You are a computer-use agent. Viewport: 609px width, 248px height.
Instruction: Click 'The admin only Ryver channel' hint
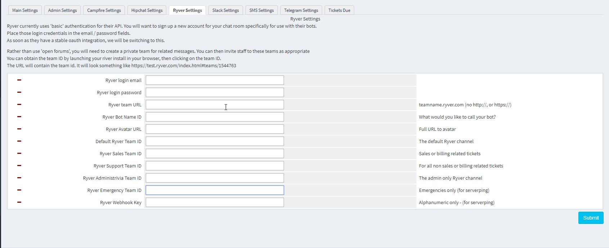pos(450,178)
